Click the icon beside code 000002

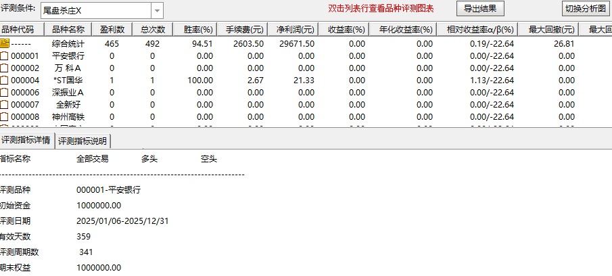(4, 68)
